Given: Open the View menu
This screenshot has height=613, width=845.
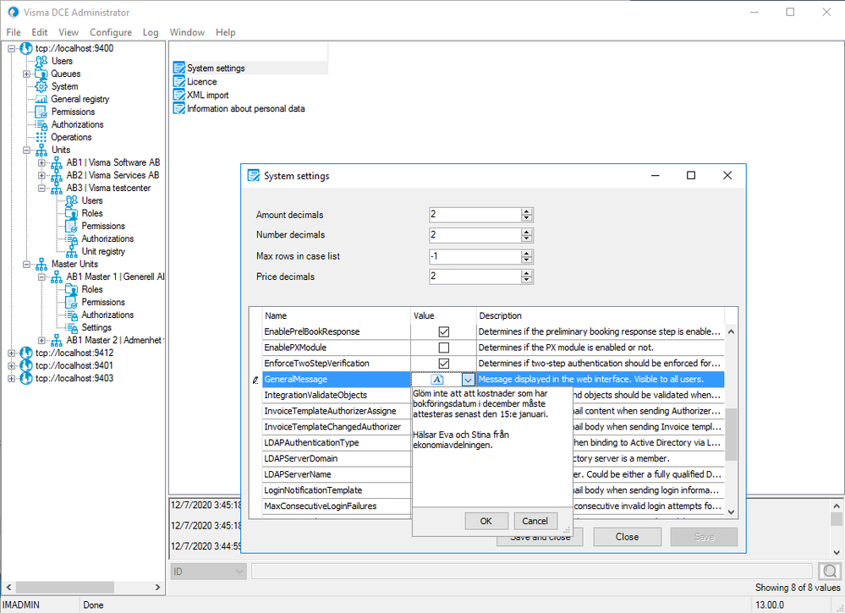Looking at the screenshot, I should point(69,32).
